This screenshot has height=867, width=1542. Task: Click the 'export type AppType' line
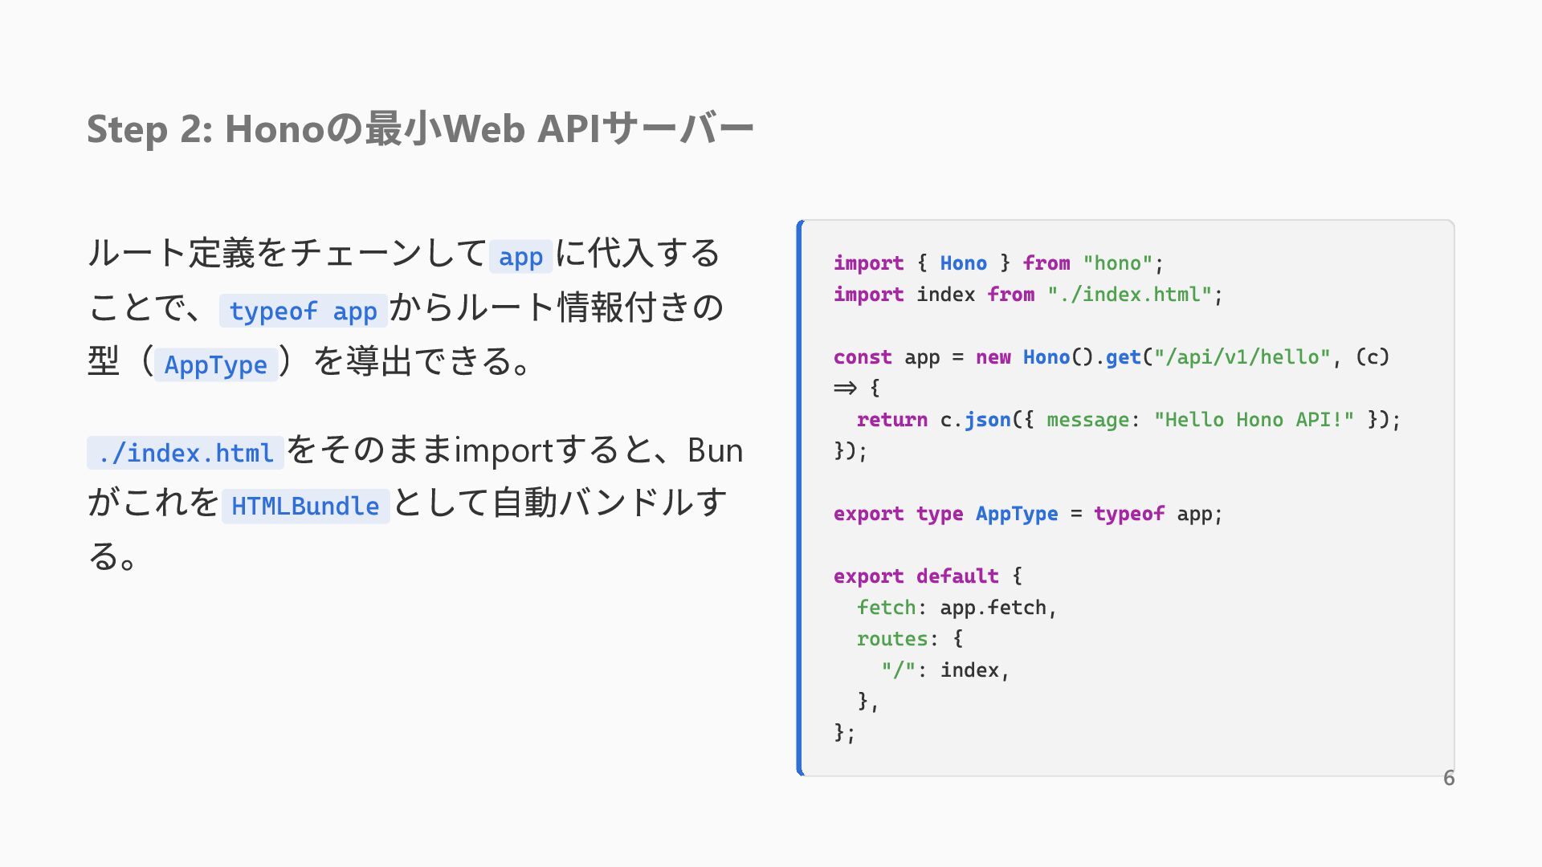[1028, 514]
